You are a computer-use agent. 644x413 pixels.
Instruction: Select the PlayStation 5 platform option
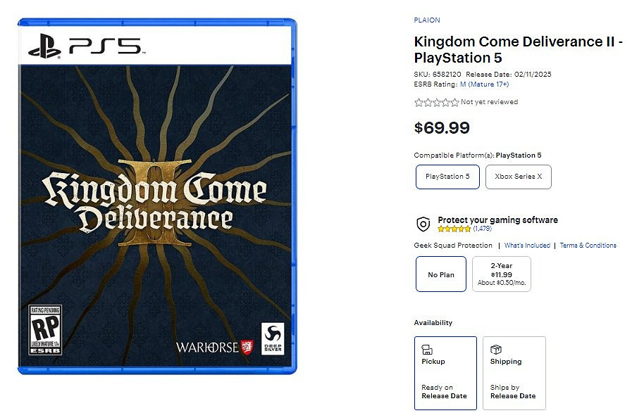point(447,177)
